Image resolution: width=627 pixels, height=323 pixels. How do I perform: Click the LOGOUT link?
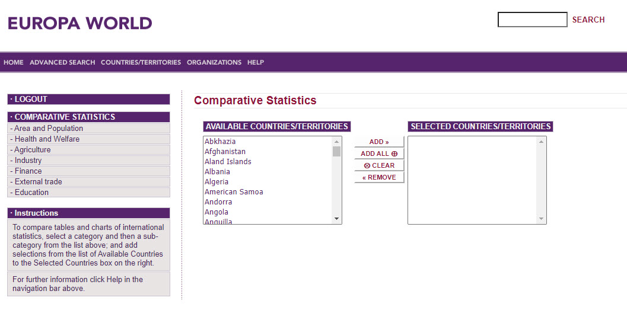pyautogui.click(x=89, y=99)
